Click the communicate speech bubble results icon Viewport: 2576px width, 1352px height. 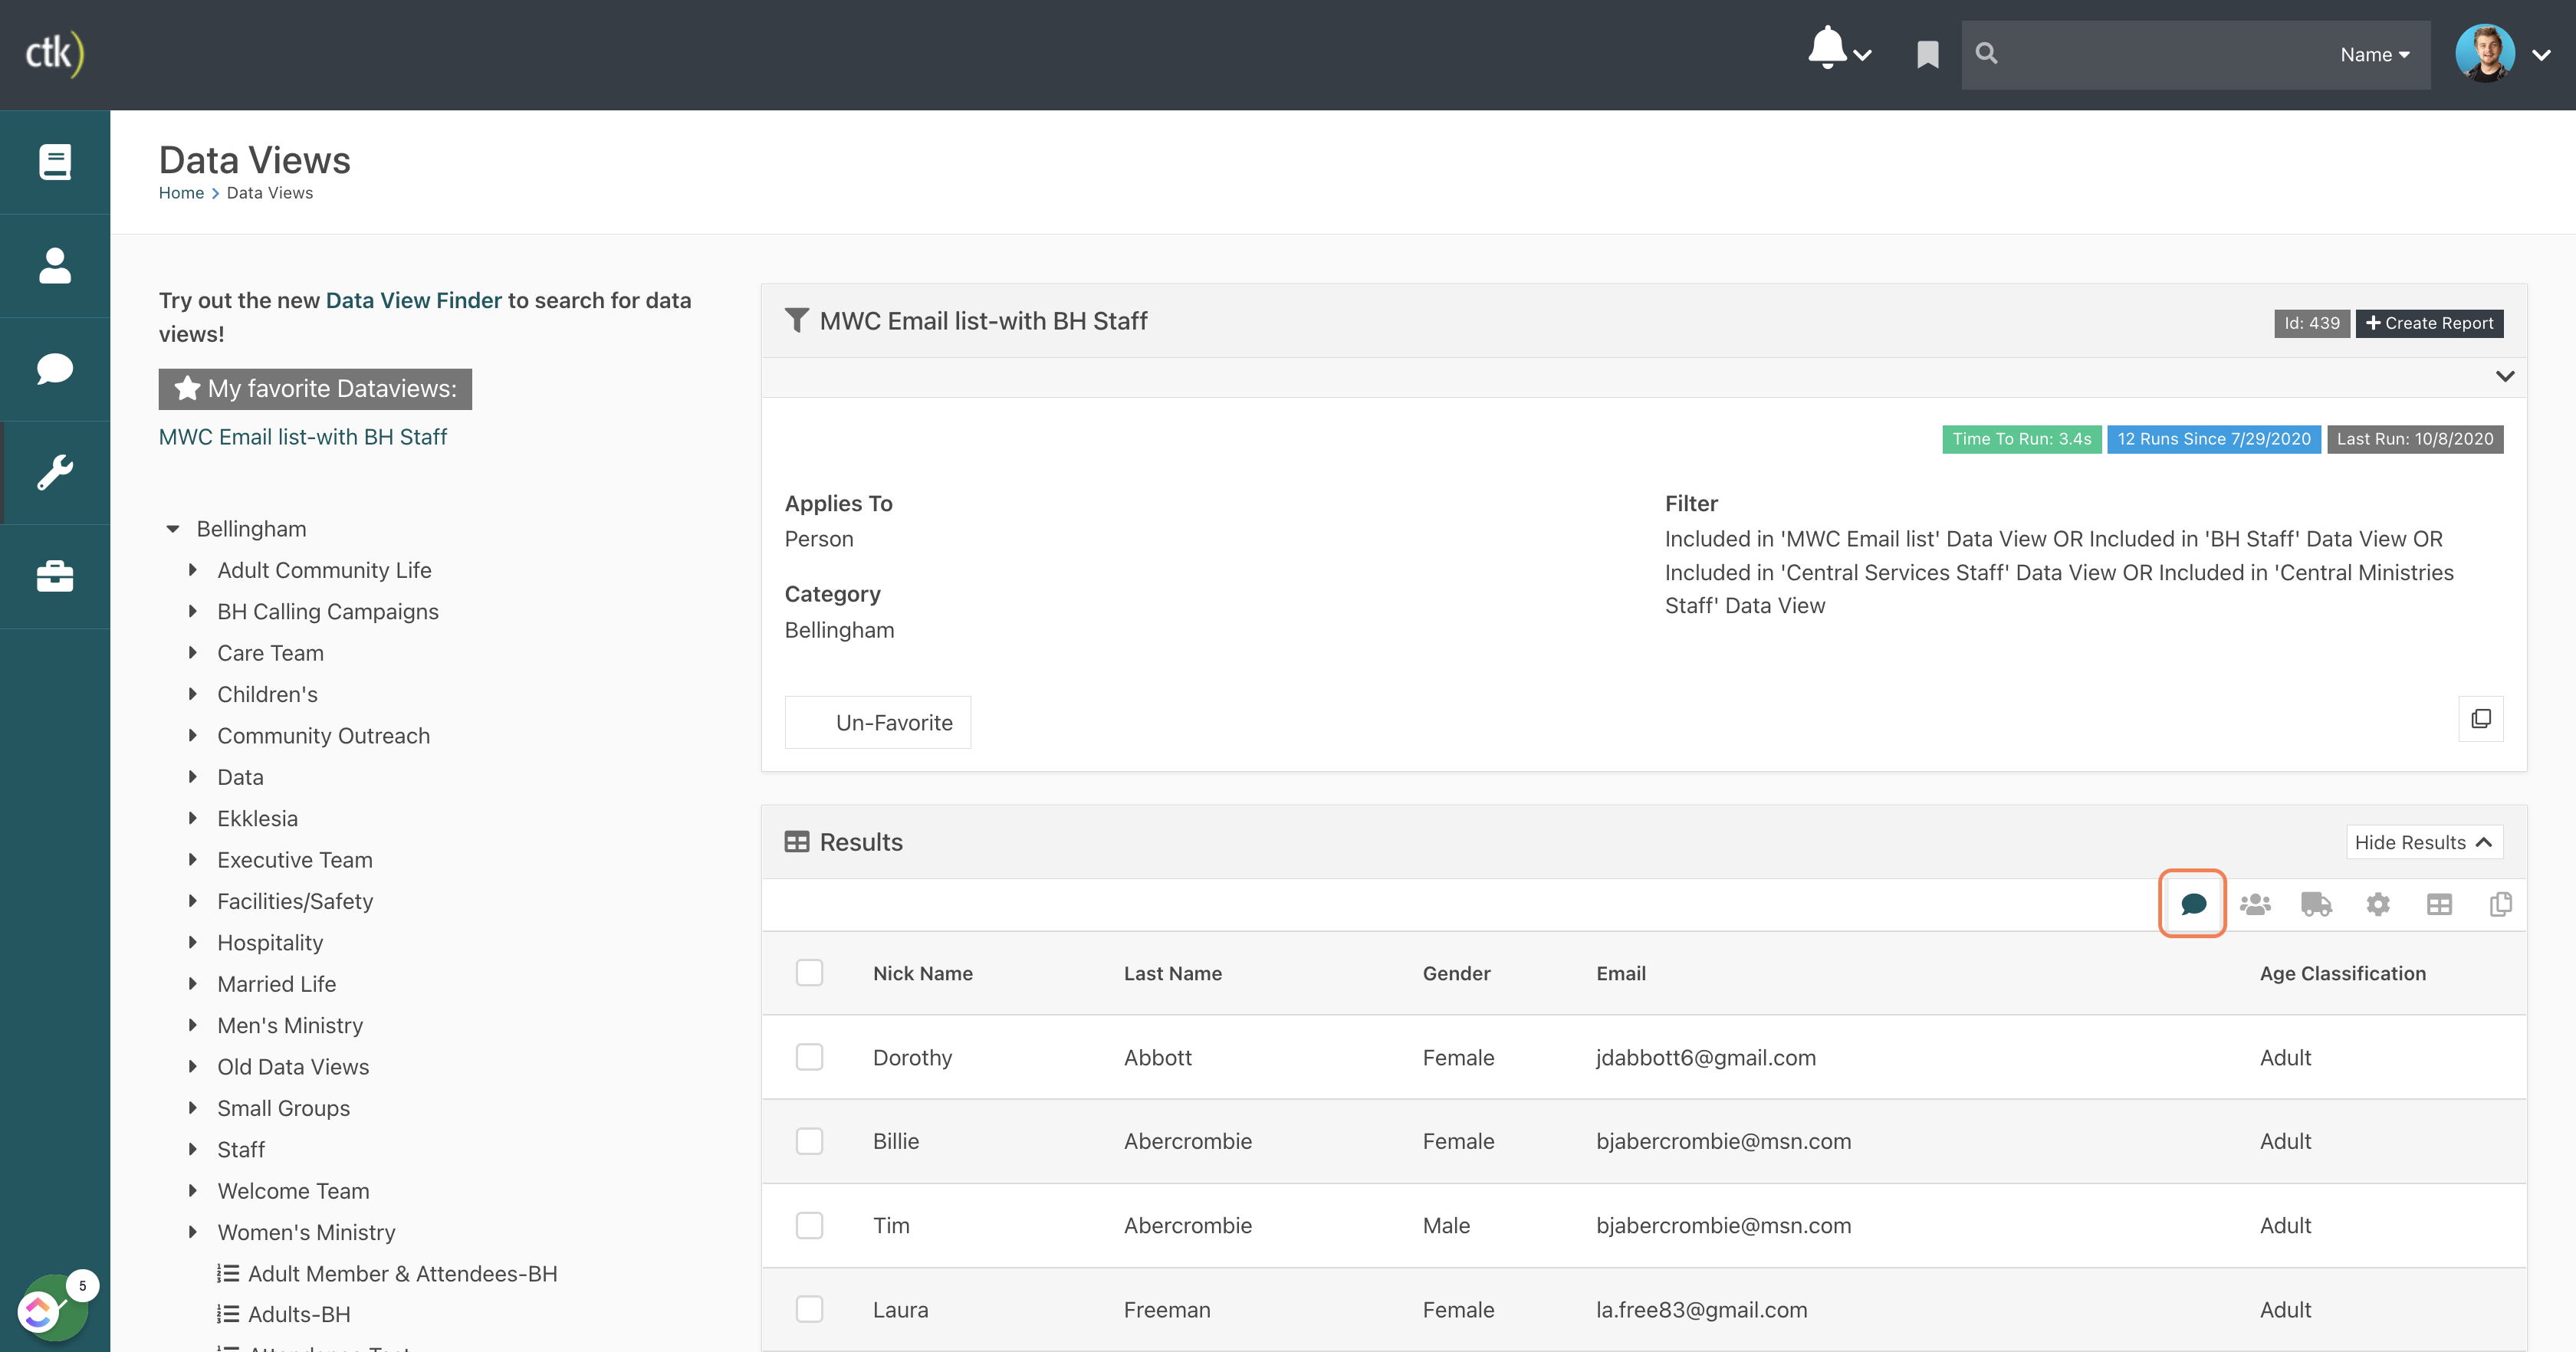2193,904
